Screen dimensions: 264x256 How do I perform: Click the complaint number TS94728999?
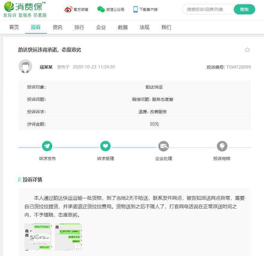point(238,67)
